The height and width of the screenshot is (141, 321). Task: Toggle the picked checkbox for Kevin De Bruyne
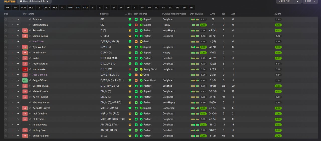6,108
